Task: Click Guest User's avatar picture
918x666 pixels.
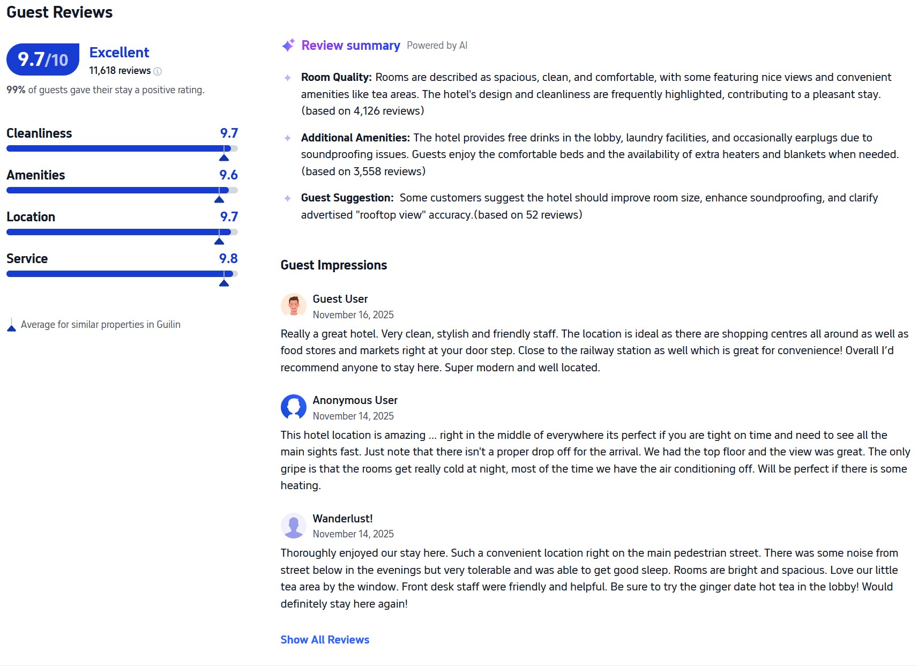Action: tap(294, 306)
